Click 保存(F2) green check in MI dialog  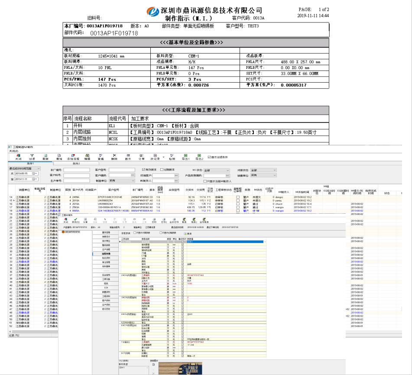[76, 219]
